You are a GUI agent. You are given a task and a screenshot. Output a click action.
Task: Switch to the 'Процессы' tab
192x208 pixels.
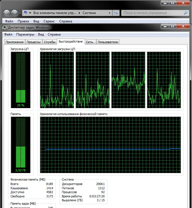(x=34, y=42)
